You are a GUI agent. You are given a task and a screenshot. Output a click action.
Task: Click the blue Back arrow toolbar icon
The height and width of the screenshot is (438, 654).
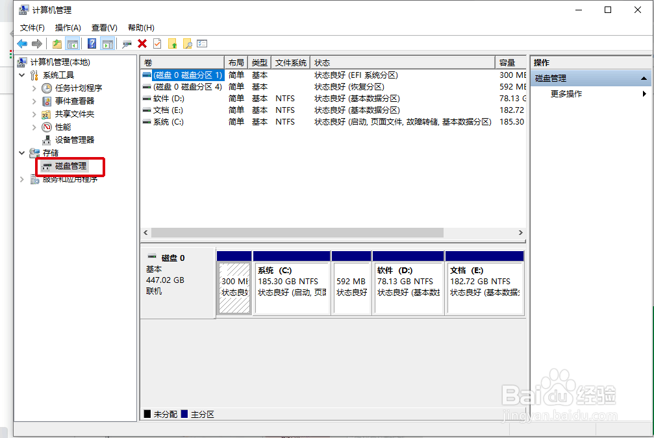point(22,43)
